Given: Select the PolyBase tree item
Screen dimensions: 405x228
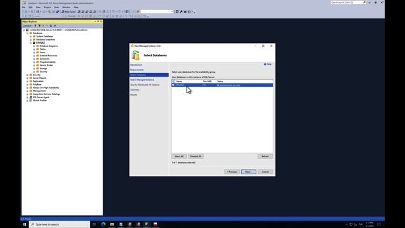Looking at the screenshot, I should point(37,84).
